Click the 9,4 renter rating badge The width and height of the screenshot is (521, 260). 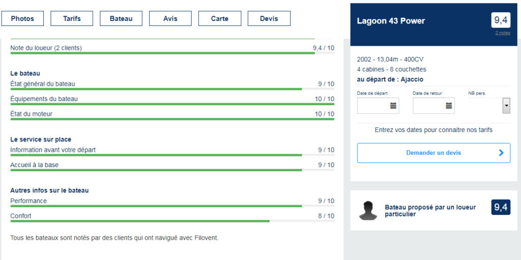501,207
